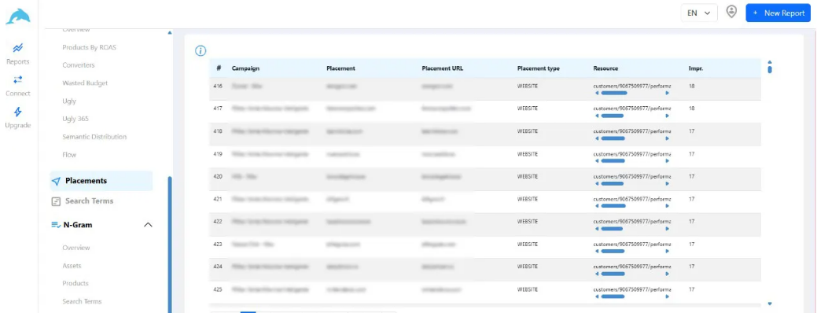Viewport: 817px width, 324px height.
Task: Click the Placement URL column header
Action: [443, 68]
